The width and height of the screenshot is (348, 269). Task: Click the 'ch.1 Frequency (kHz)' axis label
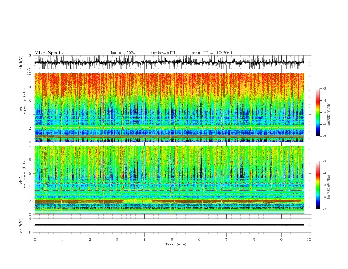[x=23, y=101]
